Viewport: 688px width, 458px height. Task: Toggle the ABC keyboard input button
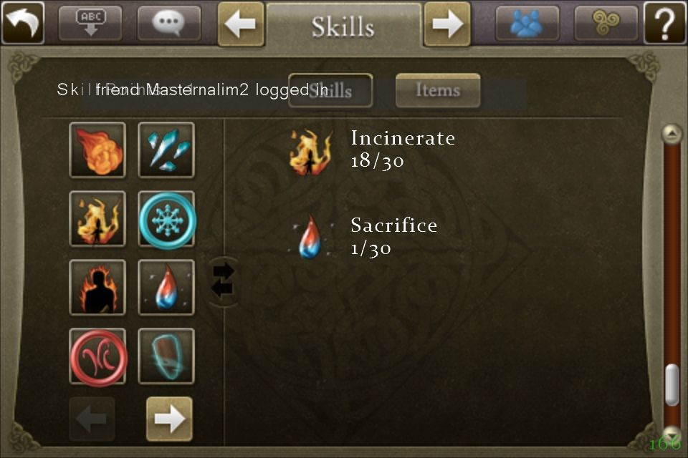[90, 23]
